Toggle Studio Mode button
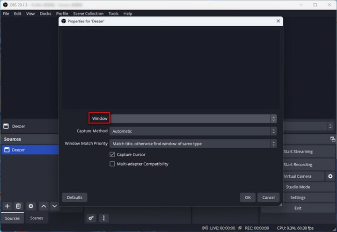 pos(309,187)
